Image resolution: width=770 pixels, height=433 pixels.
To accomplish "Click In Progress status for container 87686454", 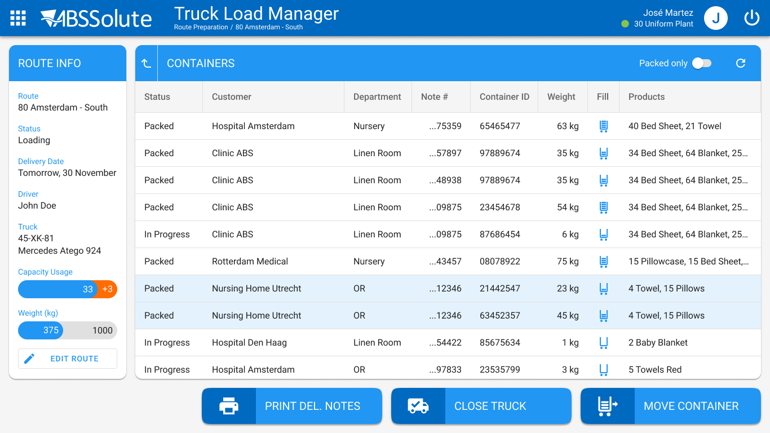I will click(167, 235).
